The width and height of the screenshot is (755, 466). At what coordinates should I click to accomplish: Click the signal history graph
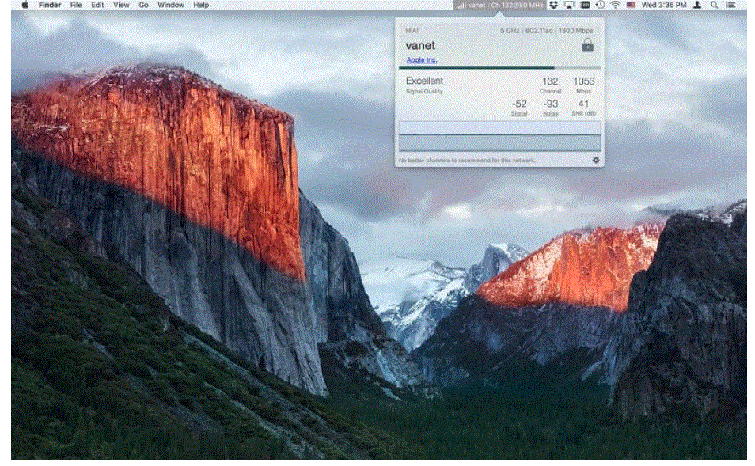pyautogui.click(x=500, y=136)
